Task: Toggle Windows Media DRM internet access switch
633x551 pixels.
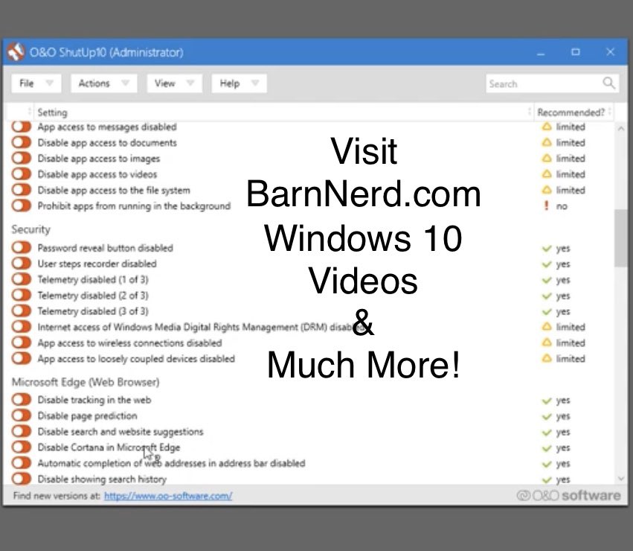Action: 22,327
